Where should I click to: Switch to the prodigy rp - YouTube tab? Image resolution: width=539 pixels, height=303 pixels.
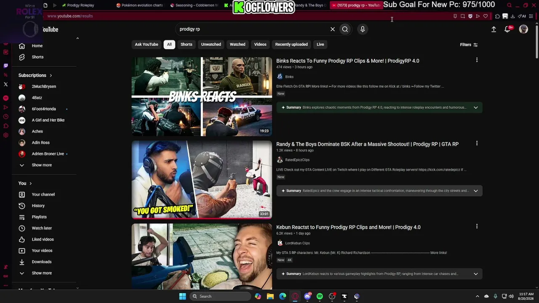tap(356, 5)
